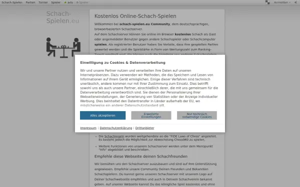Open the Datenschutzerklärung link
The height and width of the screenshot is (187, 300).
(x=116, y=128)
